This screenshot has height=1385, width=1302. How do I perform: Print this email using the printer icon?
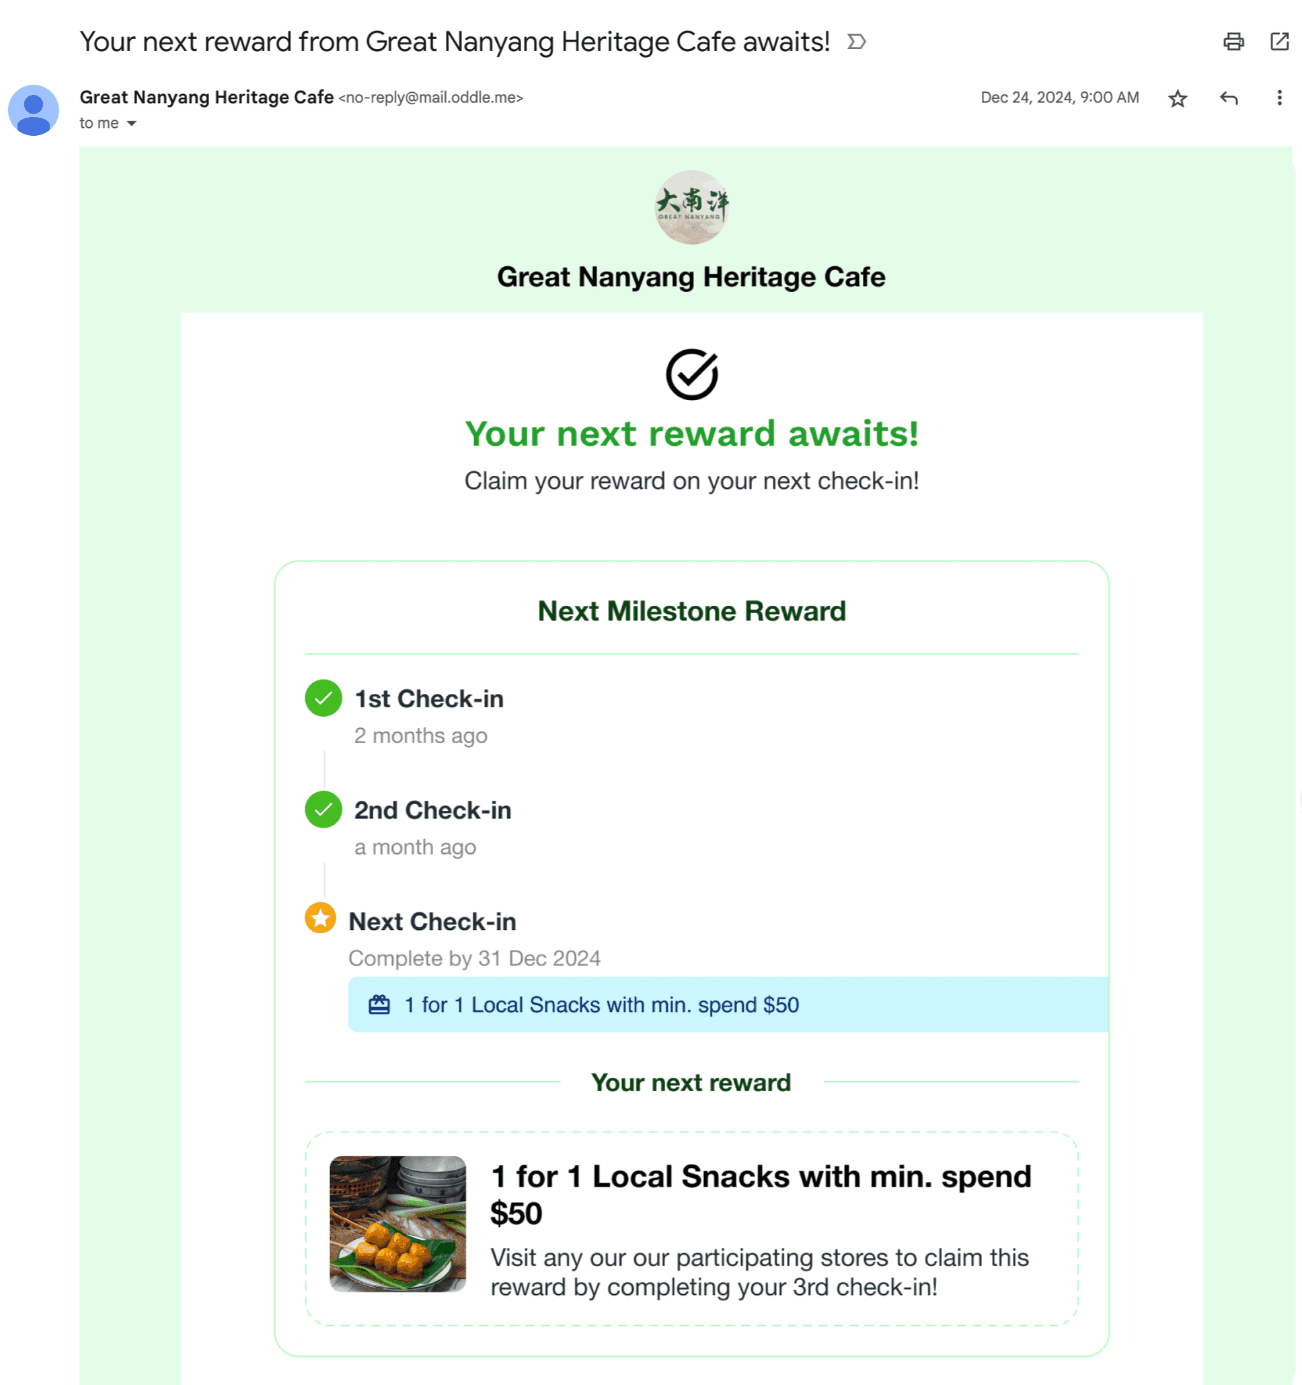(1233, 42)
